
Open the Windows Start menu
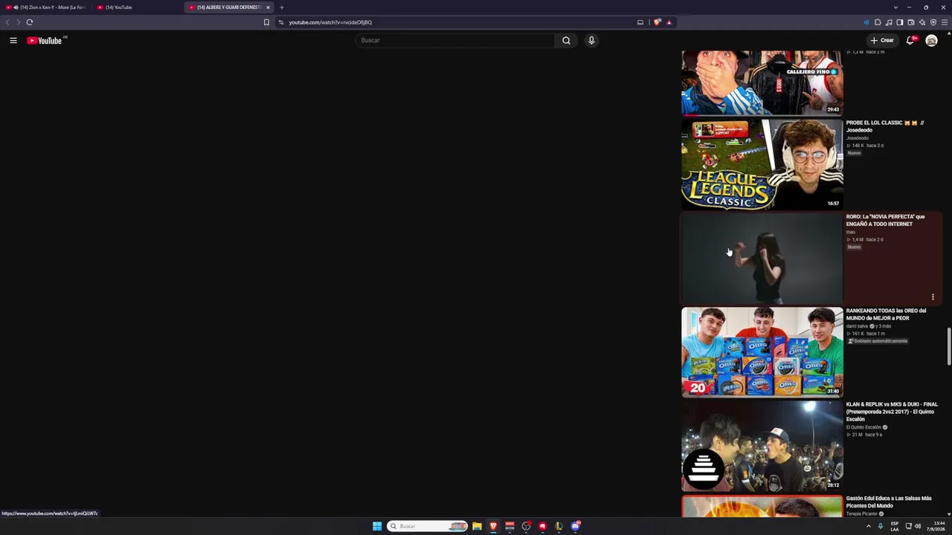377,526
